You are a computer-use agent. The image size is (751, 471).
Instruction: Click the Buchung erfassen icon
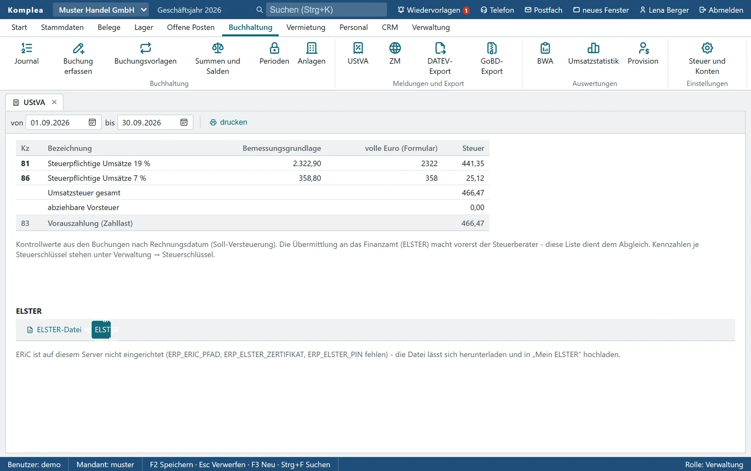pos(78,59)
